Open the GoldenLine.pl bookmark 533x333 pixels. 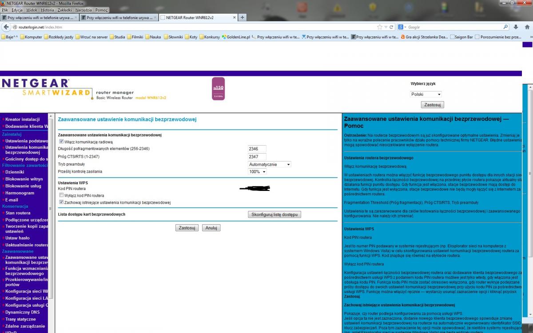236,37
